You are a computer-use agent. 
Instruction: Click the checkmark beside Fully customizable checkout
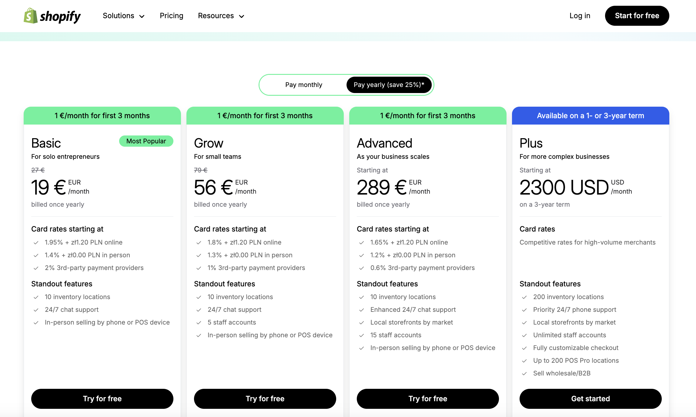[x=524, y=348]
